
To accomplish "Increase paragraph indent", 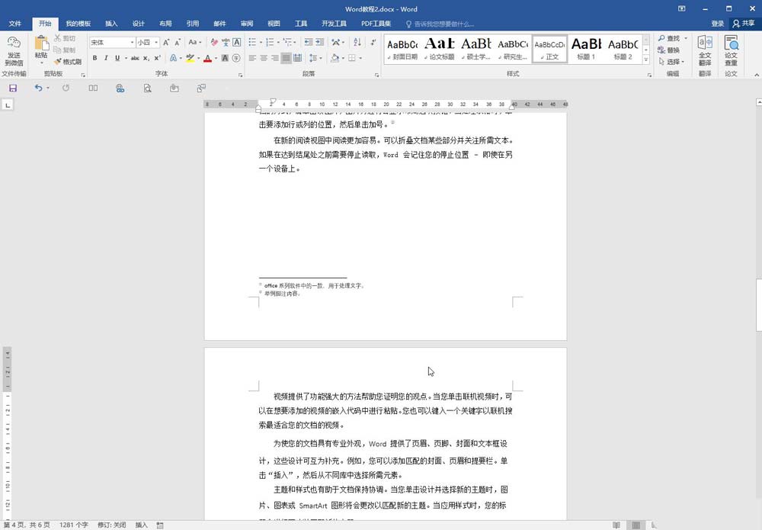I will coord(320,42).
